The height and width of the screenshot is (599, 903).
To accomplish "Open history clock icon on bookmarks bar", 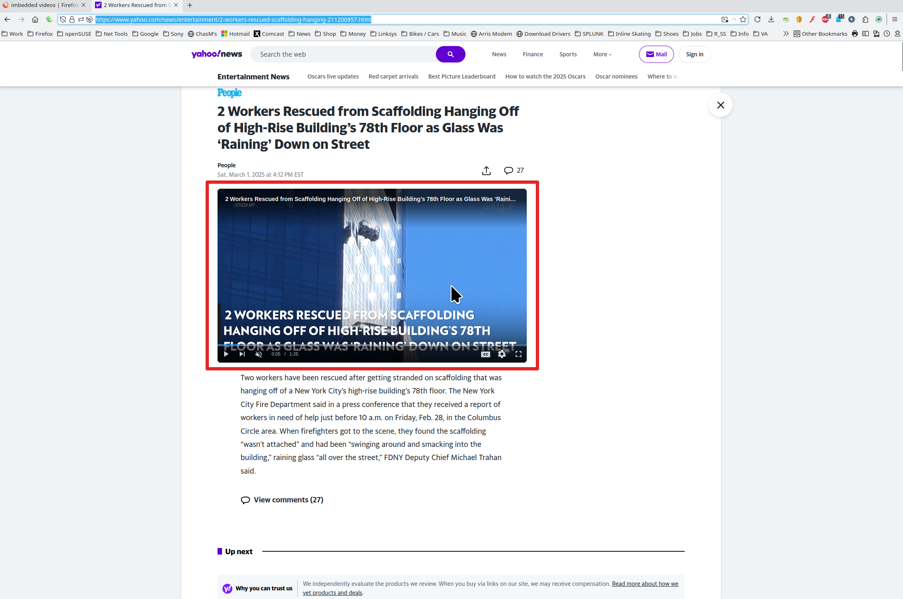I will tap(887, 34).
